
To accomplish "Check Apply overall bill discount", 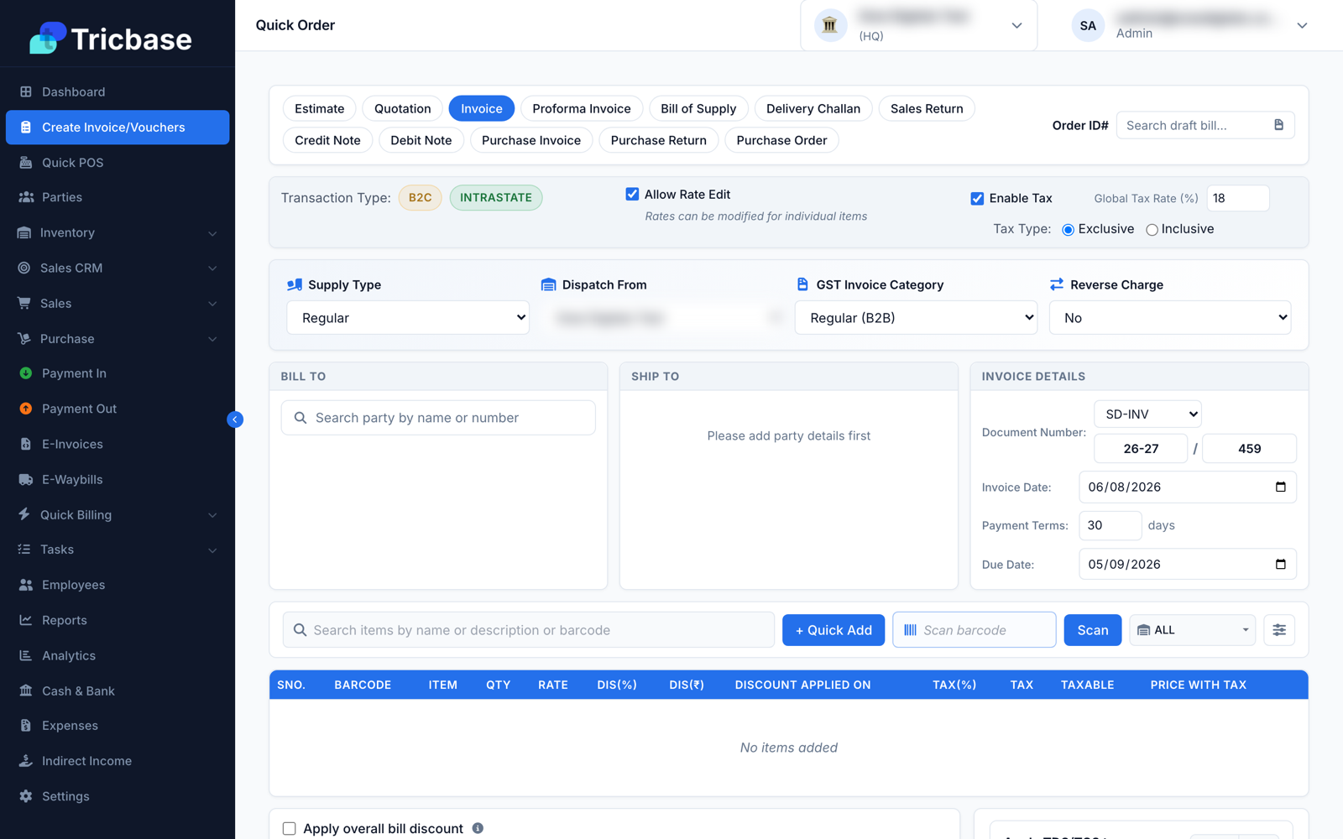I will coord(289,829).
